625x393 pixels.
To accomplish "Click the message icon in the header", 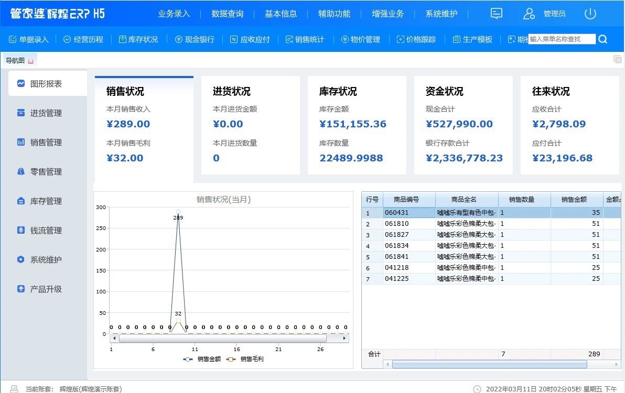I will [497, 14].
